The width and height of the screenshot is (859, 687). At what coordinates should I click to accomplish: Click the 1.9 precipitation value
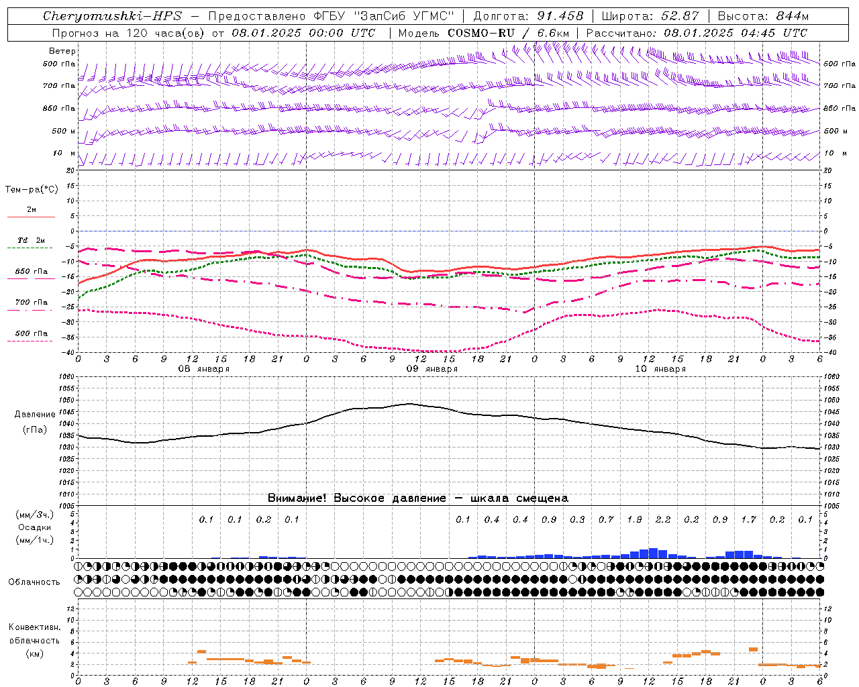click(x=634, y=520)
